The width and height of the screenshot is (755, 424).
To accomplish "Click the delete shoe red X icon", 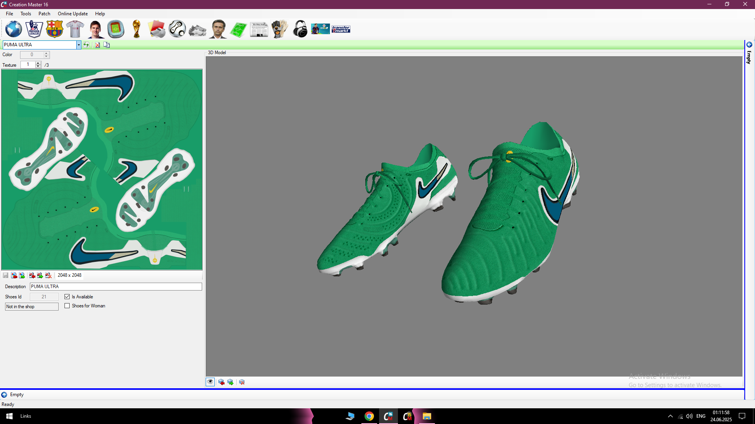I will tap(98, 45).
